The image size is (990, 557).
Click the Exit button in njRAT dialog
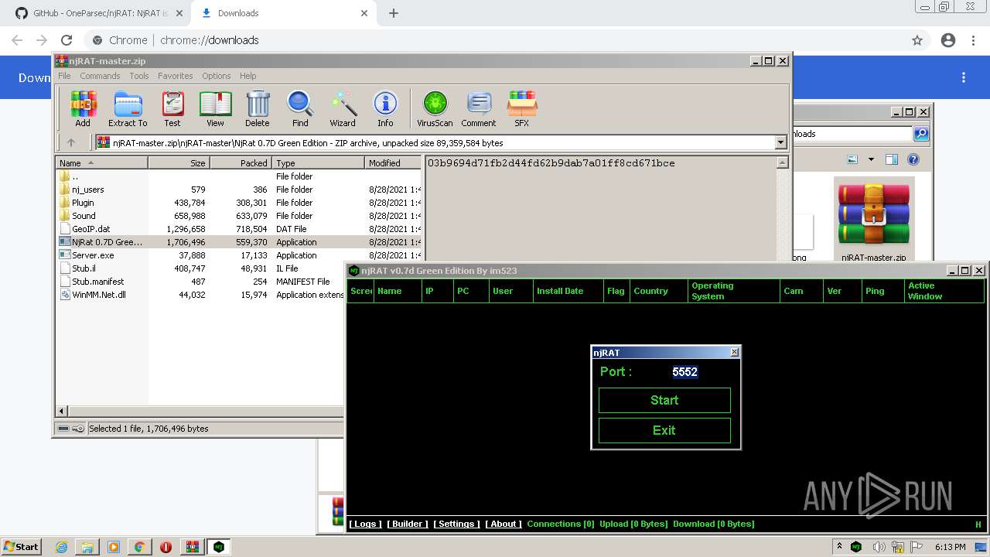(664, 430)
